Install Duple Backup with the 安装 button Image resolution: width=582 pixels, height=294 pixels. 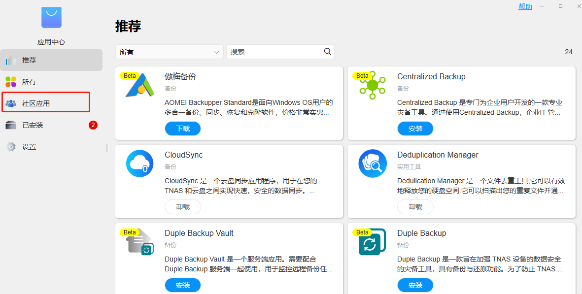tap(415, 285)
